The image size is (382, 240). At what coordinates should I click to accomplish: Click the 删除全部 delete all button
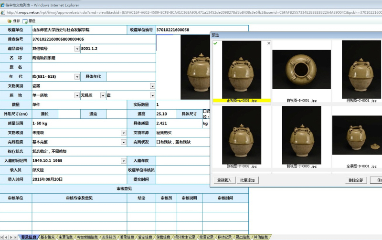coord(356,180)
